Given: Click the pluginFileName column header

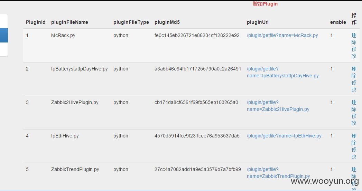Looking at the screenshot, I should 69,22.
